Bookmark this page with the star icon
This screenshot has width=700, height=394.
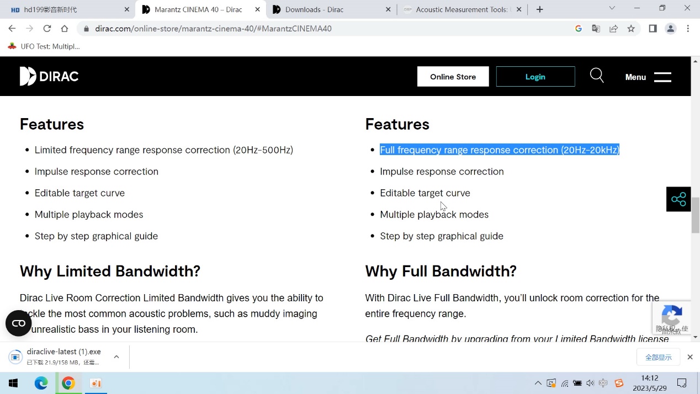click(631, 29)
